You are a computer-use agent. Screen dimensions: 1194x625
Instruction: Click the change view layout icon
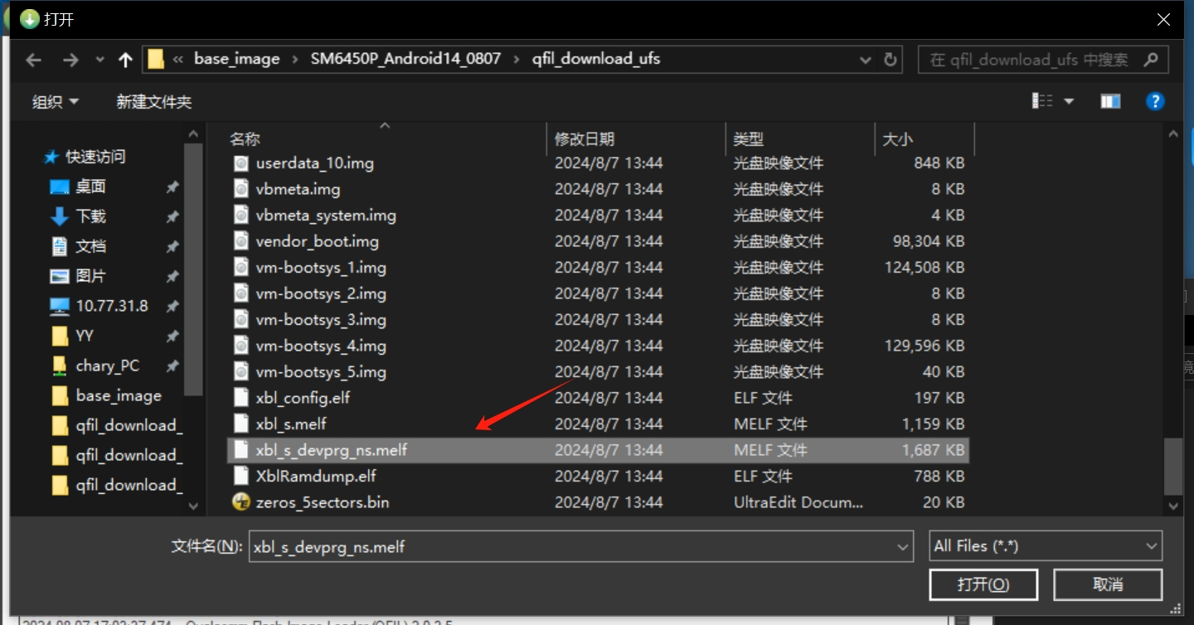1042,101
